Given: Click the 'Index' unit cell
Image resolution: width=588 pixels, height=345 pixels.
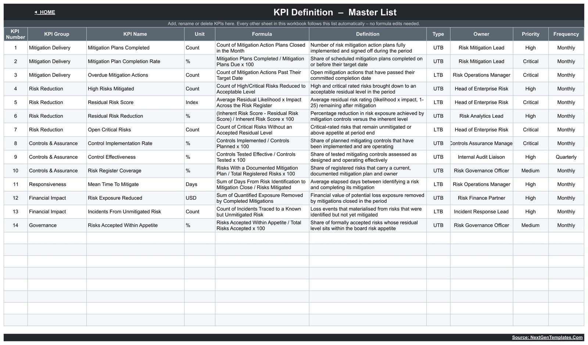Looking at the screenshot, I should pyautogui.click(x=200, y=102).
